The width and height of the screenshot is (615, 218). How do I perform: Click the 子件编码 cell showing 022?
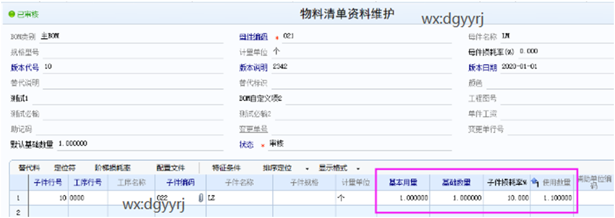(x=180, y=198)
